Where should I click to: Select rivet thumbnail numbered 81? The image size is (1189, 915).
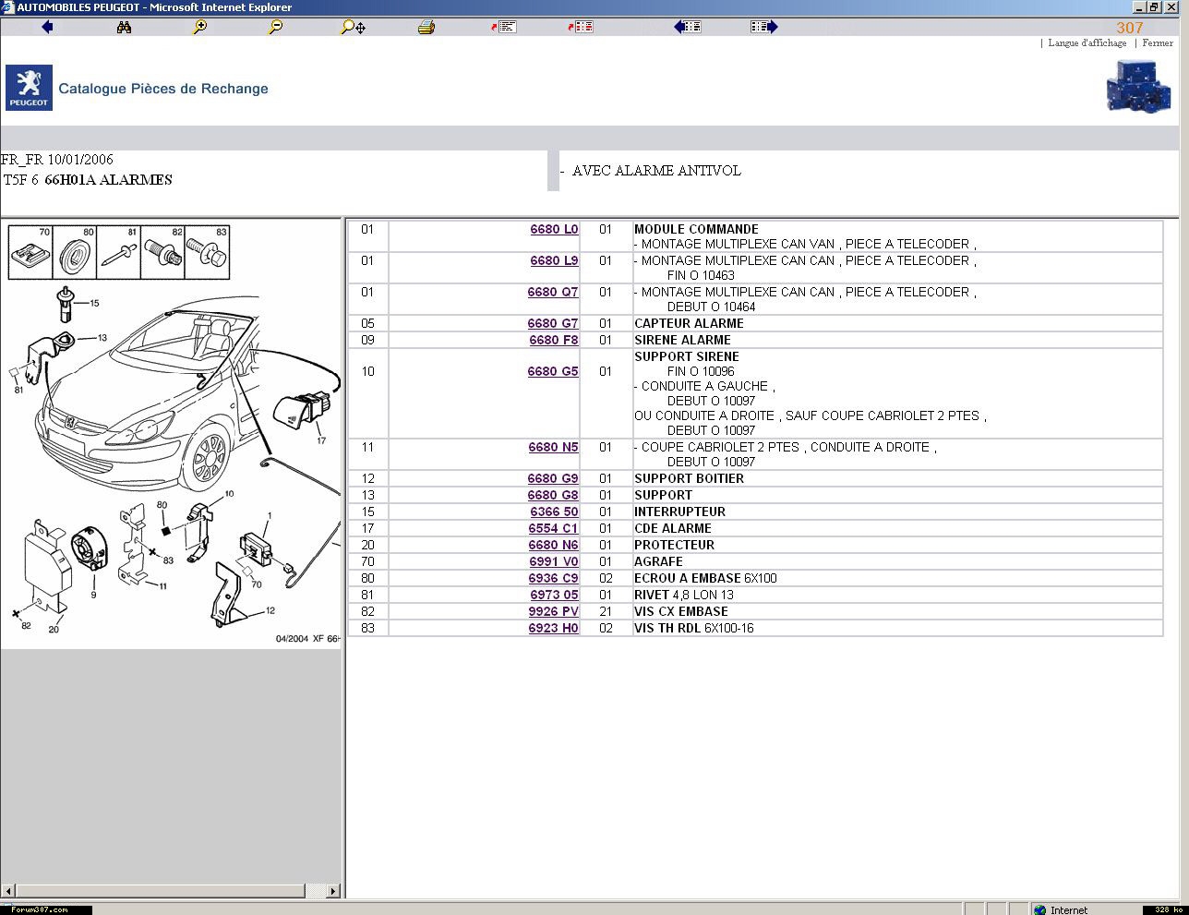coord(119,253)
